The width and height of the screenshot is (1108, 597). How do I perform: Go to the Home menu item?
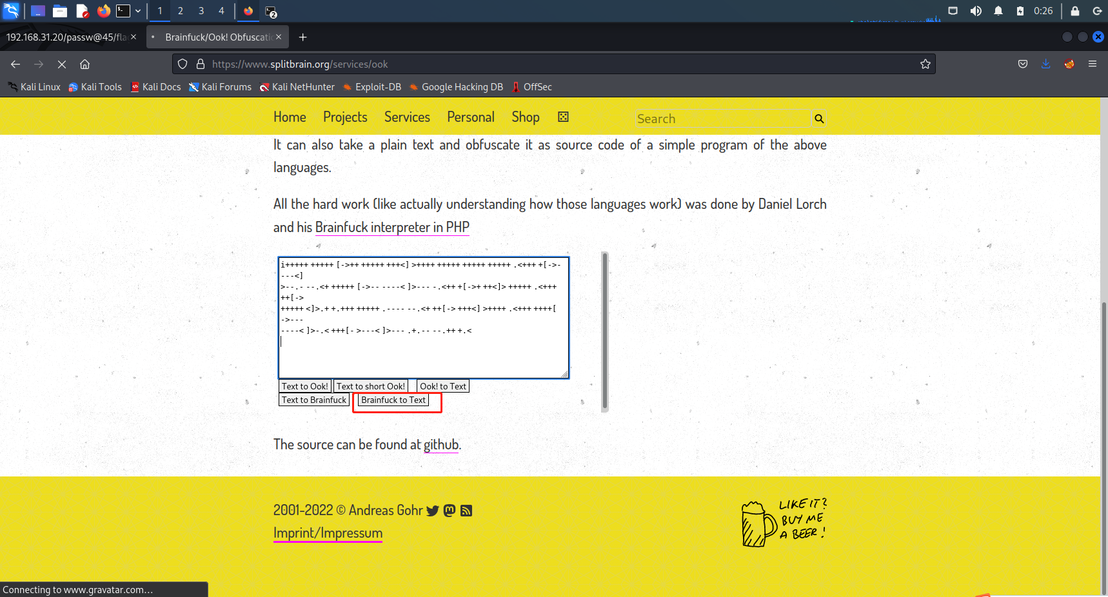[x=290, y=117]
